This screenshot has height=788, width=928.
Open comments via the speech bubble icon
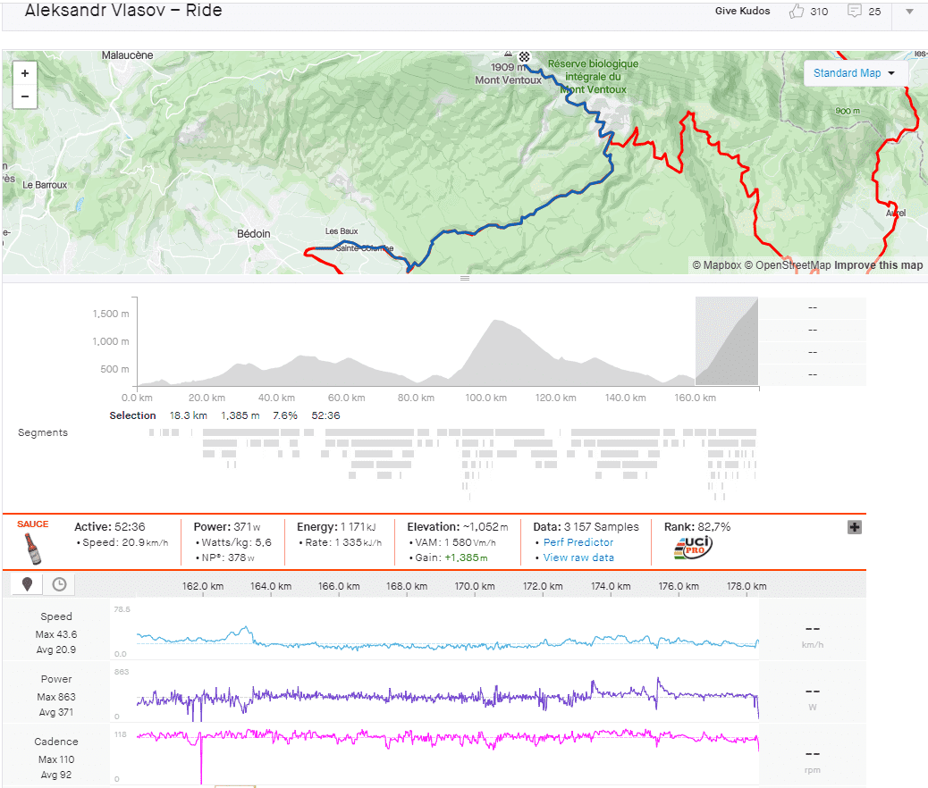coord(854,12)
